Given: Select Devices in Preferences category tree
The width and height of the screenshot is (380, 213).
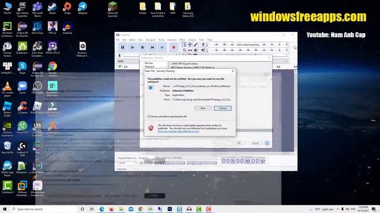Looking at the screenshot, I should (149, 63).
